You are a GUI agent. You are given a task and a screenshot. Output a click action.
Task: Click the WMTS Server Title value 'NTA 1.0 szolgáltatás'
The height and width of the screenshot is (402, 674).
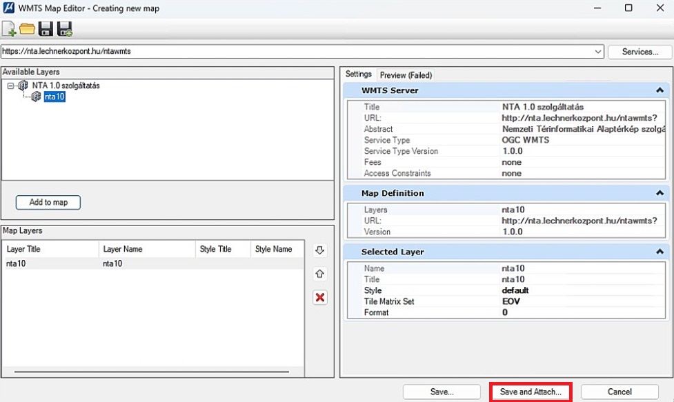[x=542, y=107]
